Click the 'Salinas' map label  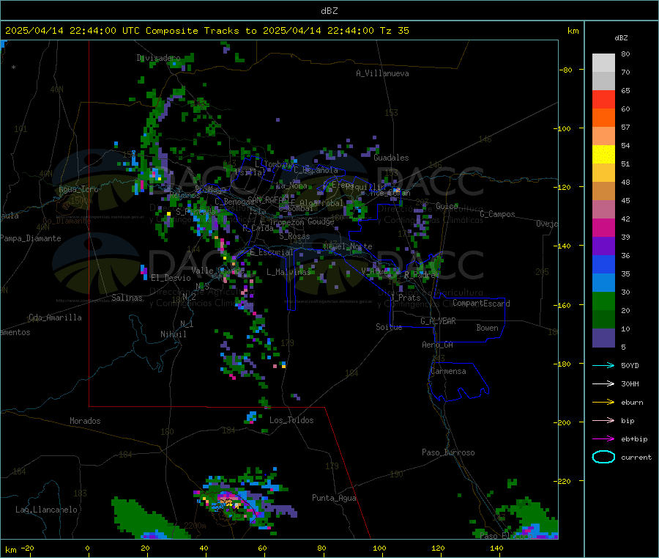click(x=127, y=298)
